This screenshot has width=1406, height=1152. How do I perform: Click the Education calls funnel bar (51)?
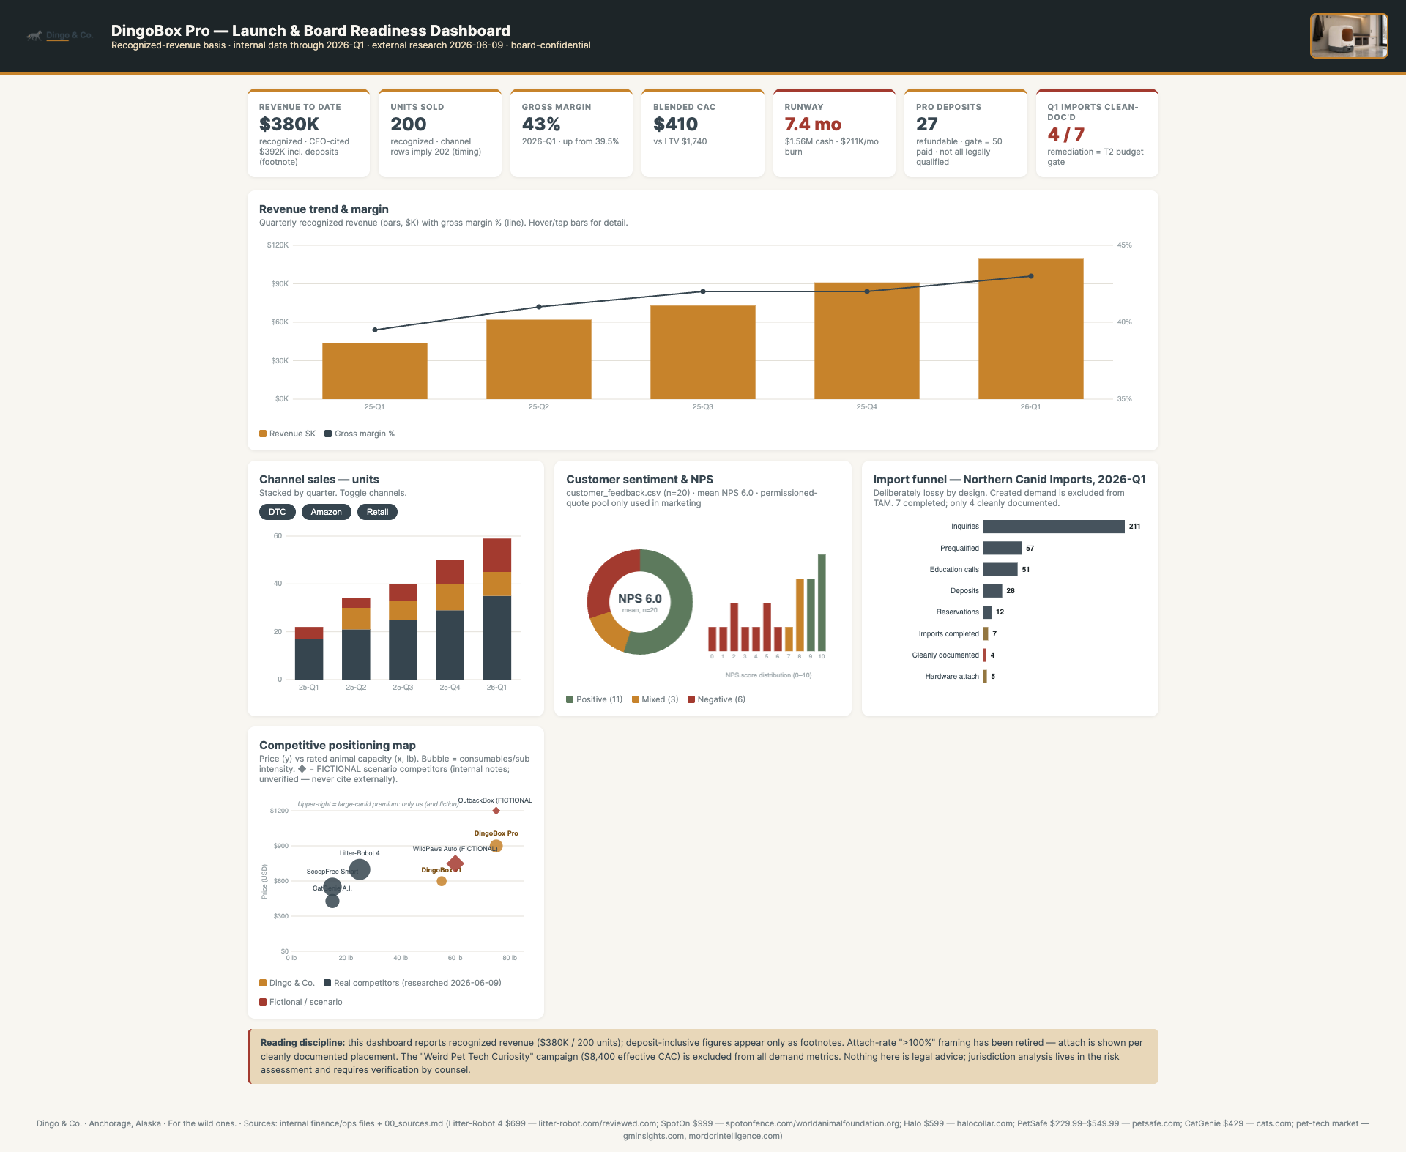pyautogui.click(x=1000, y=569)
